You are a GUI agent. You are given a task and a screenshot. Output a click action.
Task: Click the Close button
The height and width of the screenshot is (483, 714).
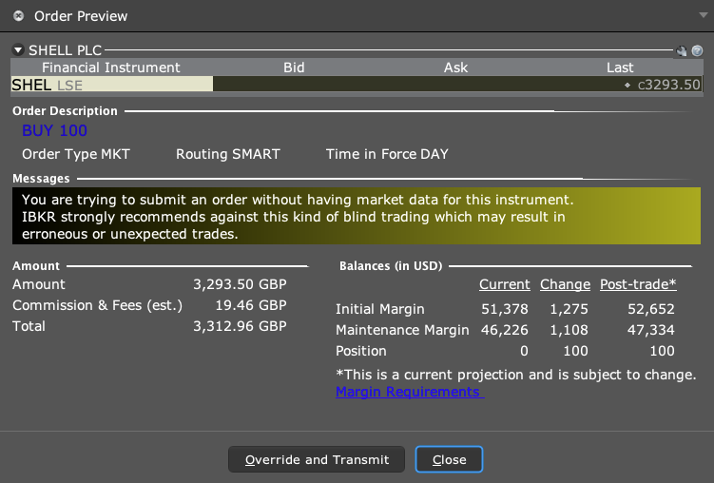[x=449, y=459]
